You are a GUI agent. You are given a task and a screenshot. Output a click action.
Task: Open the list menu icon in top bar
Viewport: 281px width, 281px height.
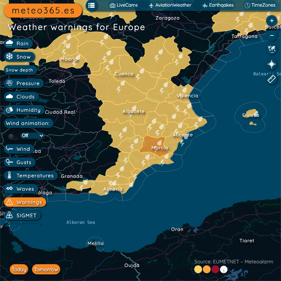click(x=91, y=5)
